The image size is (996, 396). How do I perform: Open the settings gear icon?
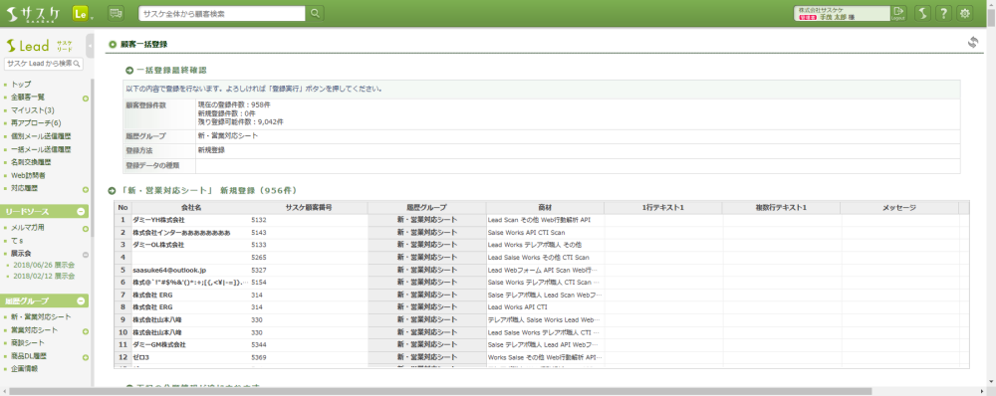click(x=965, y=13)
